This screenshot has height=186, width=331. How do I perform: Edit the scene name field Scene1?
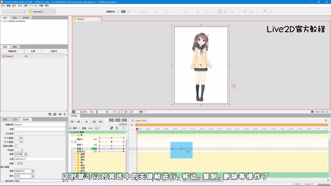point(40,125)
